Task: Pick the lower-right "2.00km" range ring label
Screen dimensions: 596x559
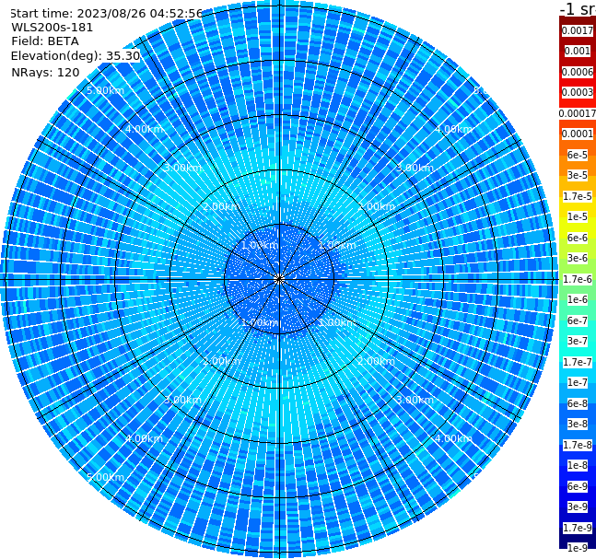Action: [x=377, y=361]
